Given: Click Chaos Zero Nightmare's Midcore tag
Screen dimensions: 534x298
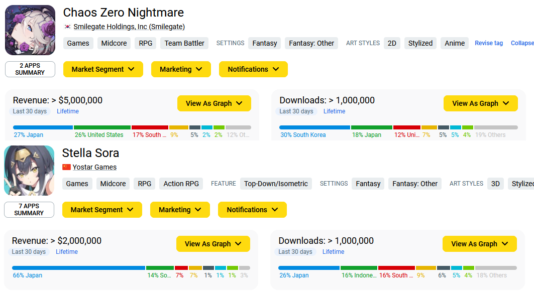Looking at the screenshot, I should coord(114,43).
